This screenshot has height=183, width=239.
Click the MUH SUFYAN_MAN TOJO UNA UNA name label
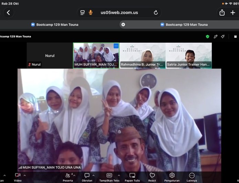50,168
